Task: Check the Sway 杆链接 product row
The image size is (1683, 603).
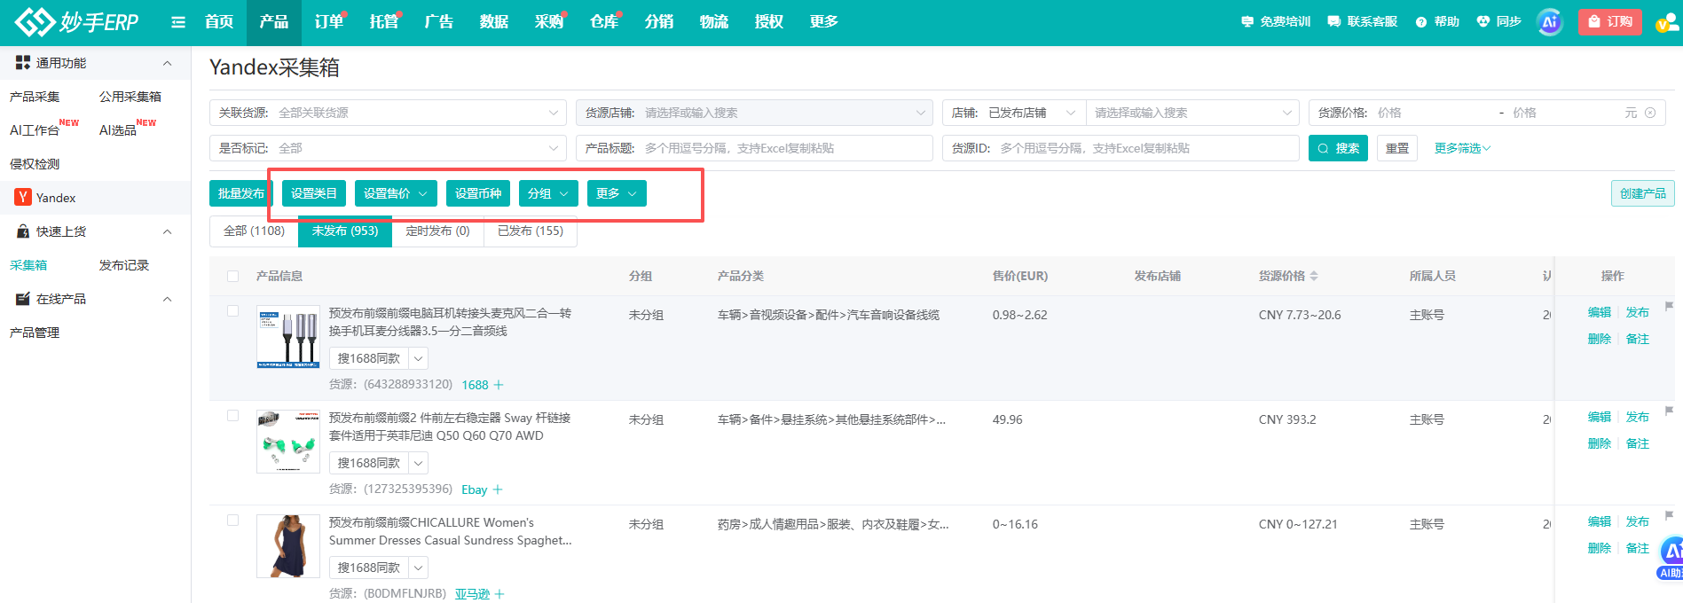Action: click(x=232, y=416)
